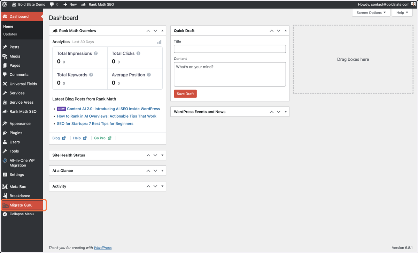Click the Comments icon in sidebar

coord(5,74)
